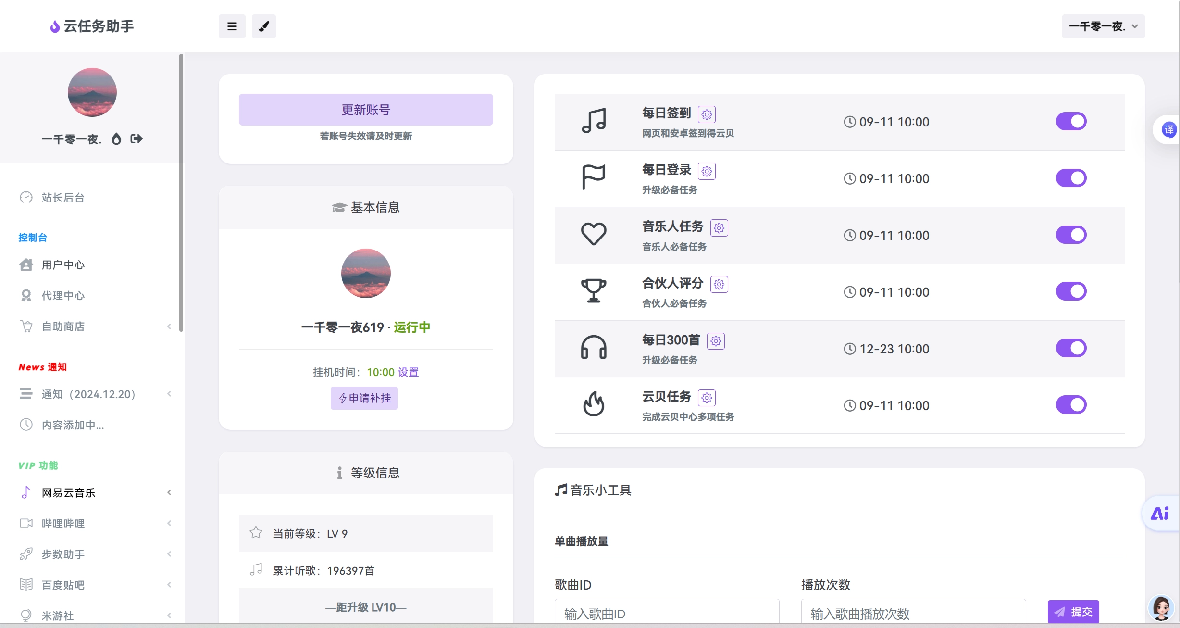Click 申请补挂 to request compensation
Image resolution: width=1180 pixels, height=628 pixels.
pyautogui.click(x=364, y=398)
